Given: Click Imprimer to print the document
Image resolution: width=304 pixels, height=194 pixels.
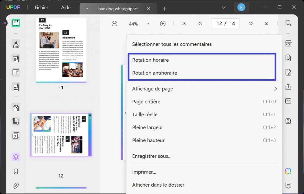Looking at the screenshot, I should (x=144, y=172).
